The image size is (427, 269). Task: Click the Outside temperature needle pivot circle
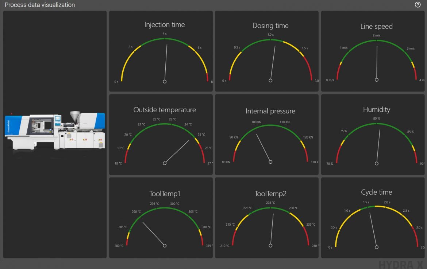[165, 163]
